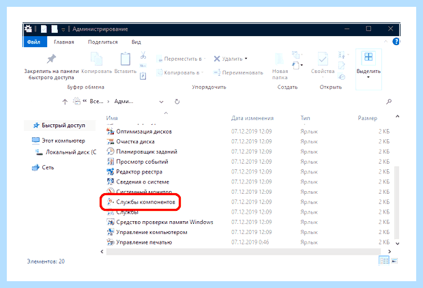Click the Элементов: 20 status text
423x288 pixels.
pyautogui.click(x=46, y=261)
